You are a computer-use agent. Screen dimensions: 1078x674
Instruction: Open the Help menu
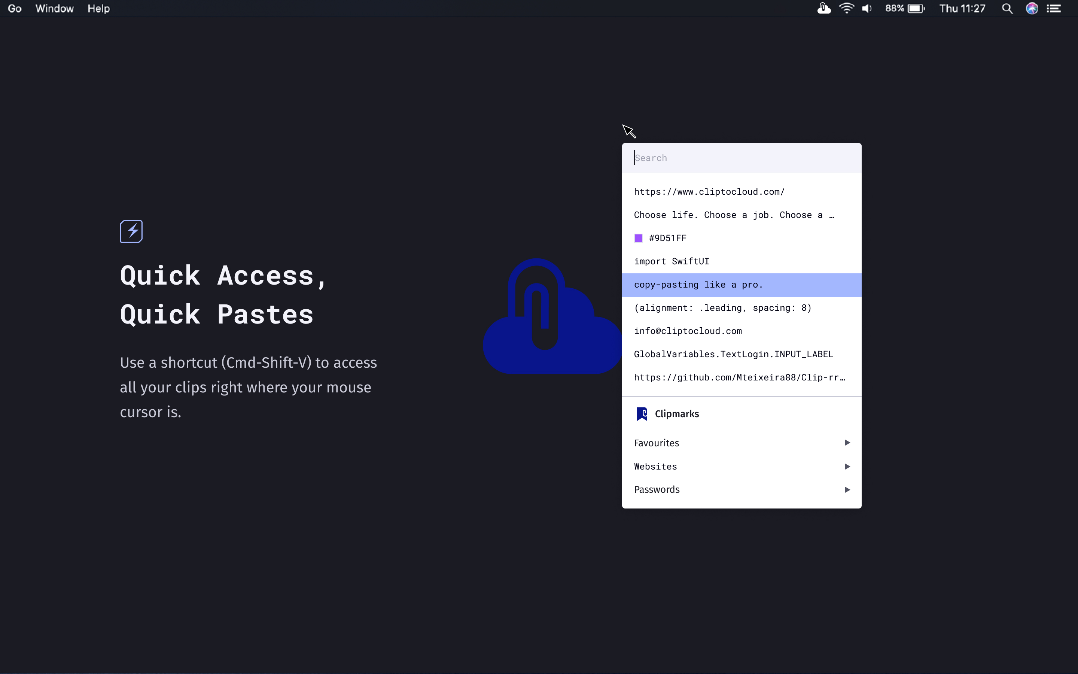coord(98,9)
